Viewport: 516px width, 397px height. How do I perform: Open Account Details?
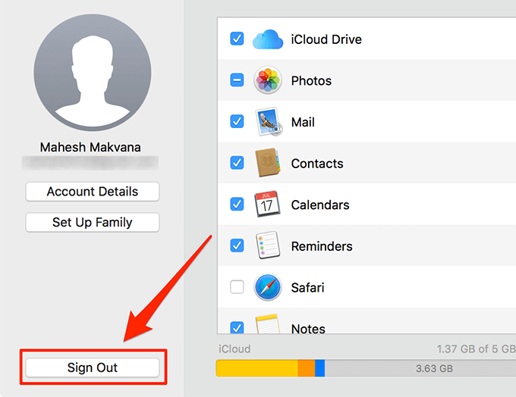coord(93,192)
